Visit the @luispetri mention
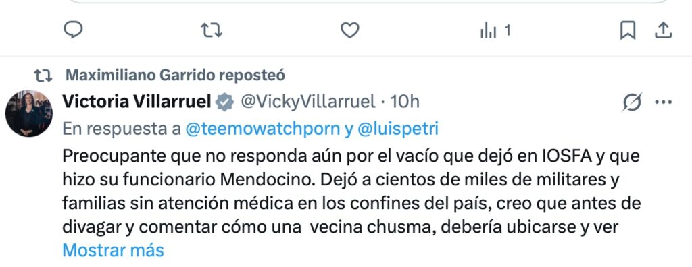This screenshot has height=267, width=692. tap(397, 129)
